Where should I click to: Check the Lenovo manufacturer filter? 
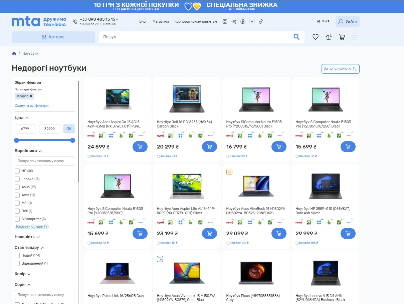point(17,179)
